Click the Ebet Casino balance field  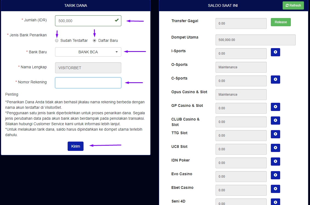[241, 190]
